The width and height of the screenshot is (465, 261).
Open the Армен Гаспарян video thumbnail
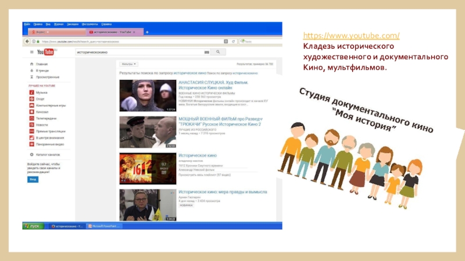click(148, 205)
